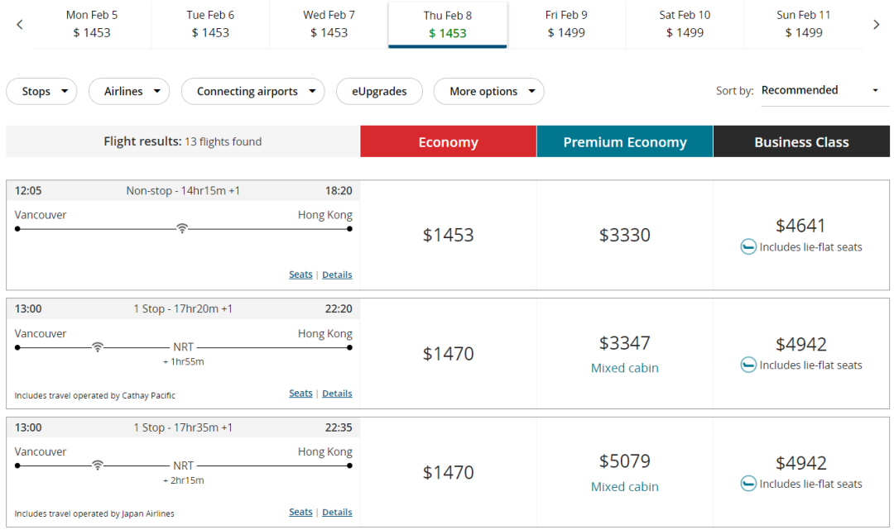Open the Stops filter dropdown
The image size is (894, 530).
pos(41,92)
